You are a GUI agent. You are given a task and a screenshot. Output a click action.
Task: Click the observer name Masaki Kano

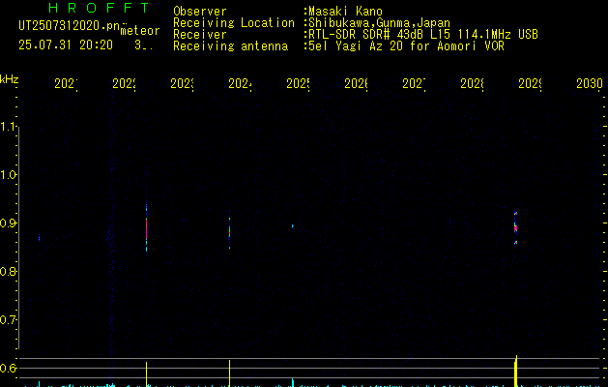tap(345, 11)
